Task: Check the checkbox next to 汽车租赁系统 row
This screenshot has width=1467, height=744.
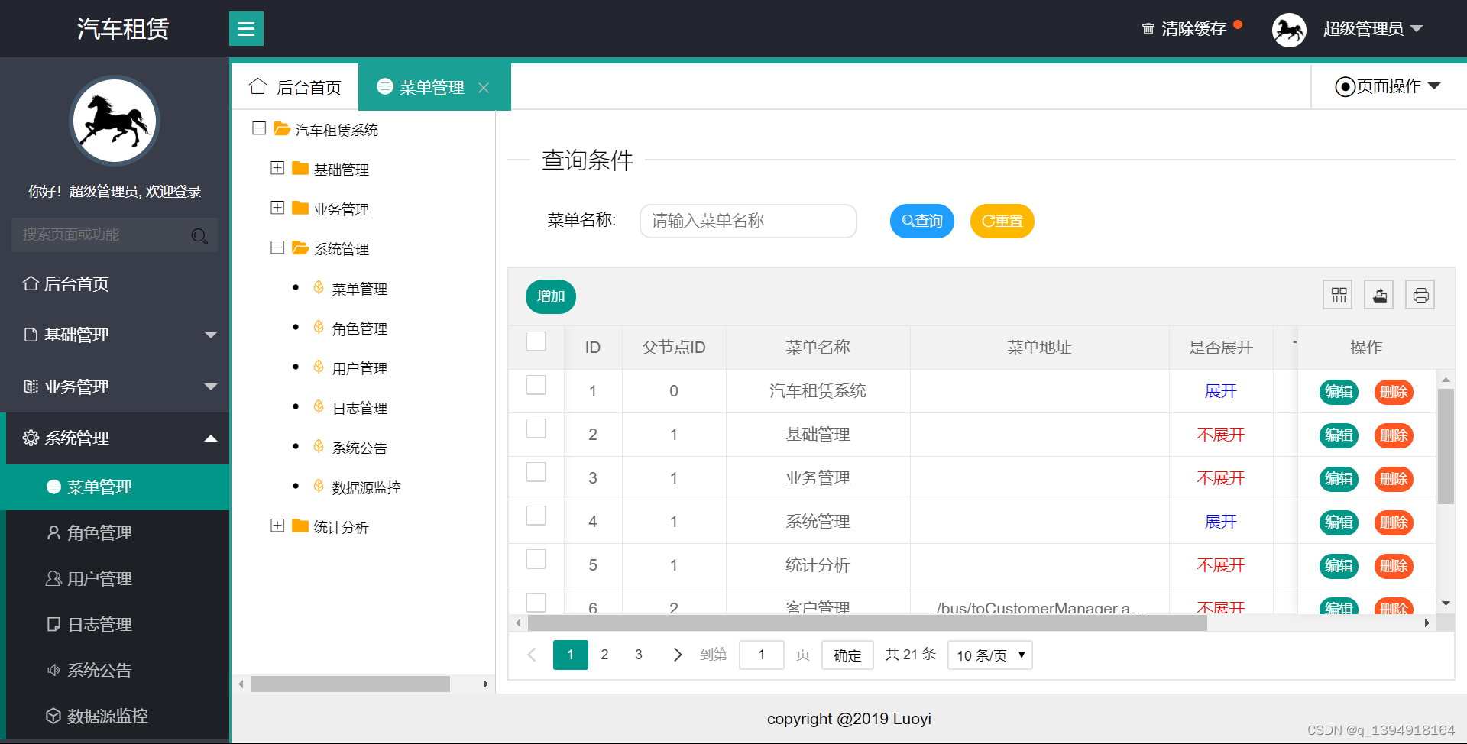Action: [x=536, y=385]
